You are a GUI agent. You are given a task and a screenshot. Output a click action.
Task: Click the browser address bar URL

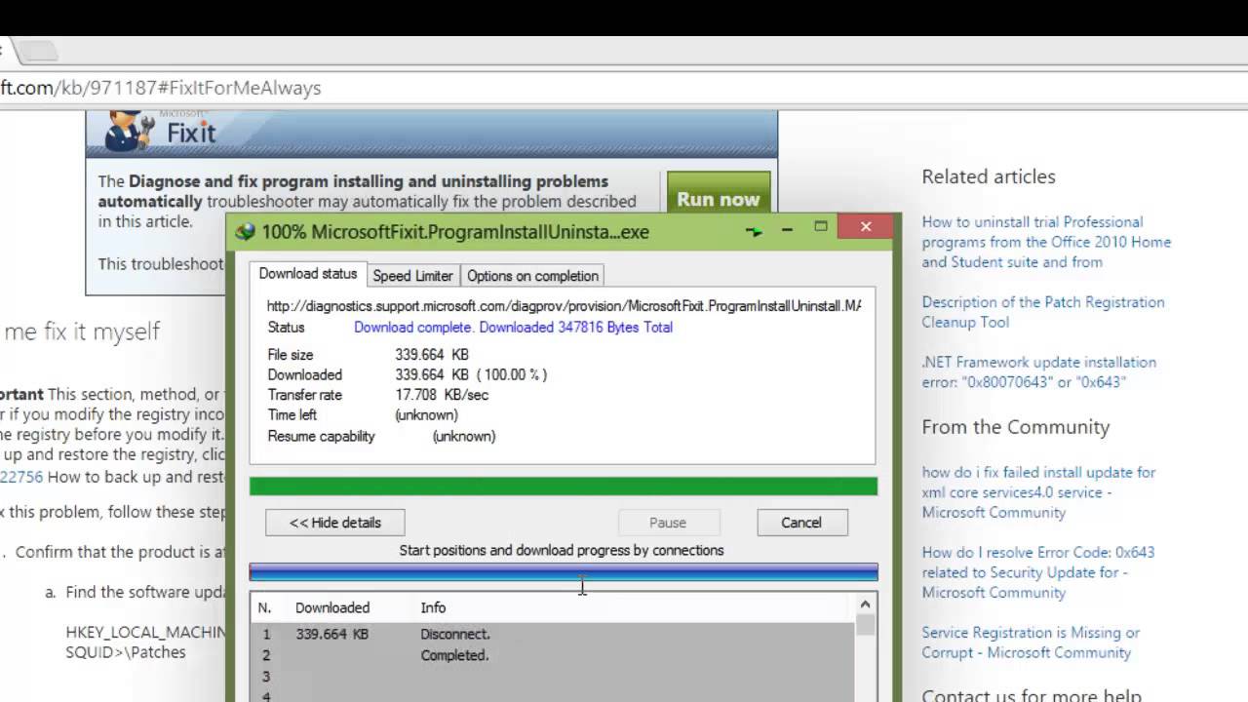coord(161,88)
